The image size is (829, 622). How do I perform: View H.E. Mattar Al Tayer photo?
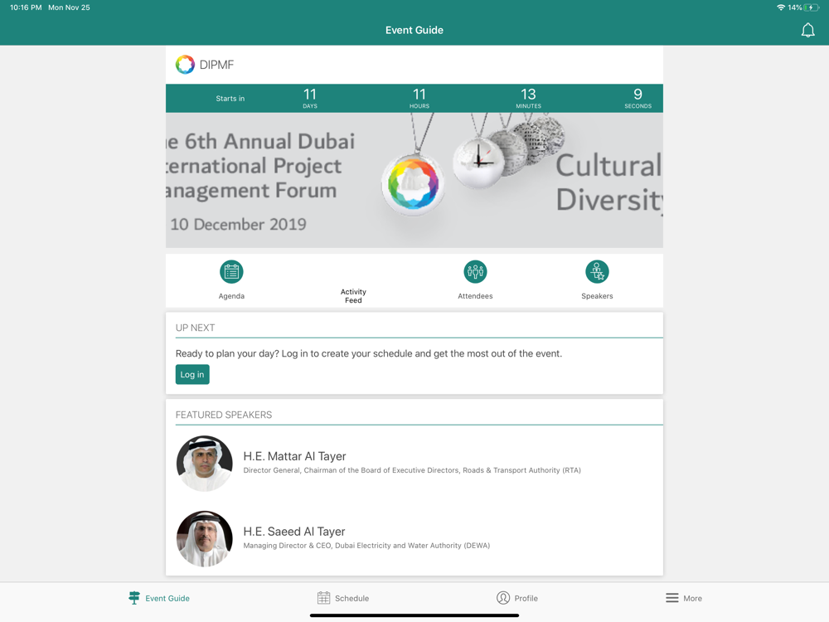[205, 464]
